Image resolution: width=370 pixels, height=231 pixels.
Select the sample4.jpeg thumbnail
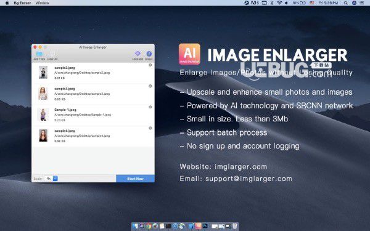[x=43, y=136]
